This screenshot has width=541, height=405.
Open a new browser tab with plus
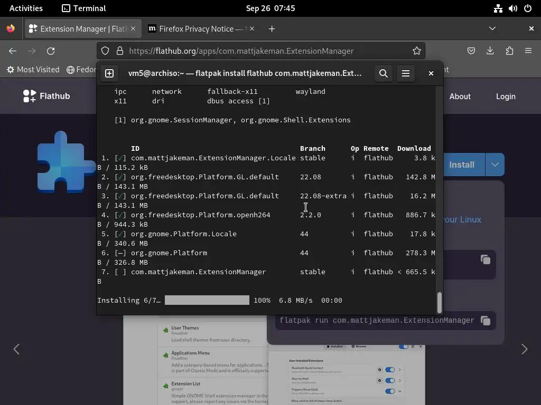272,29
